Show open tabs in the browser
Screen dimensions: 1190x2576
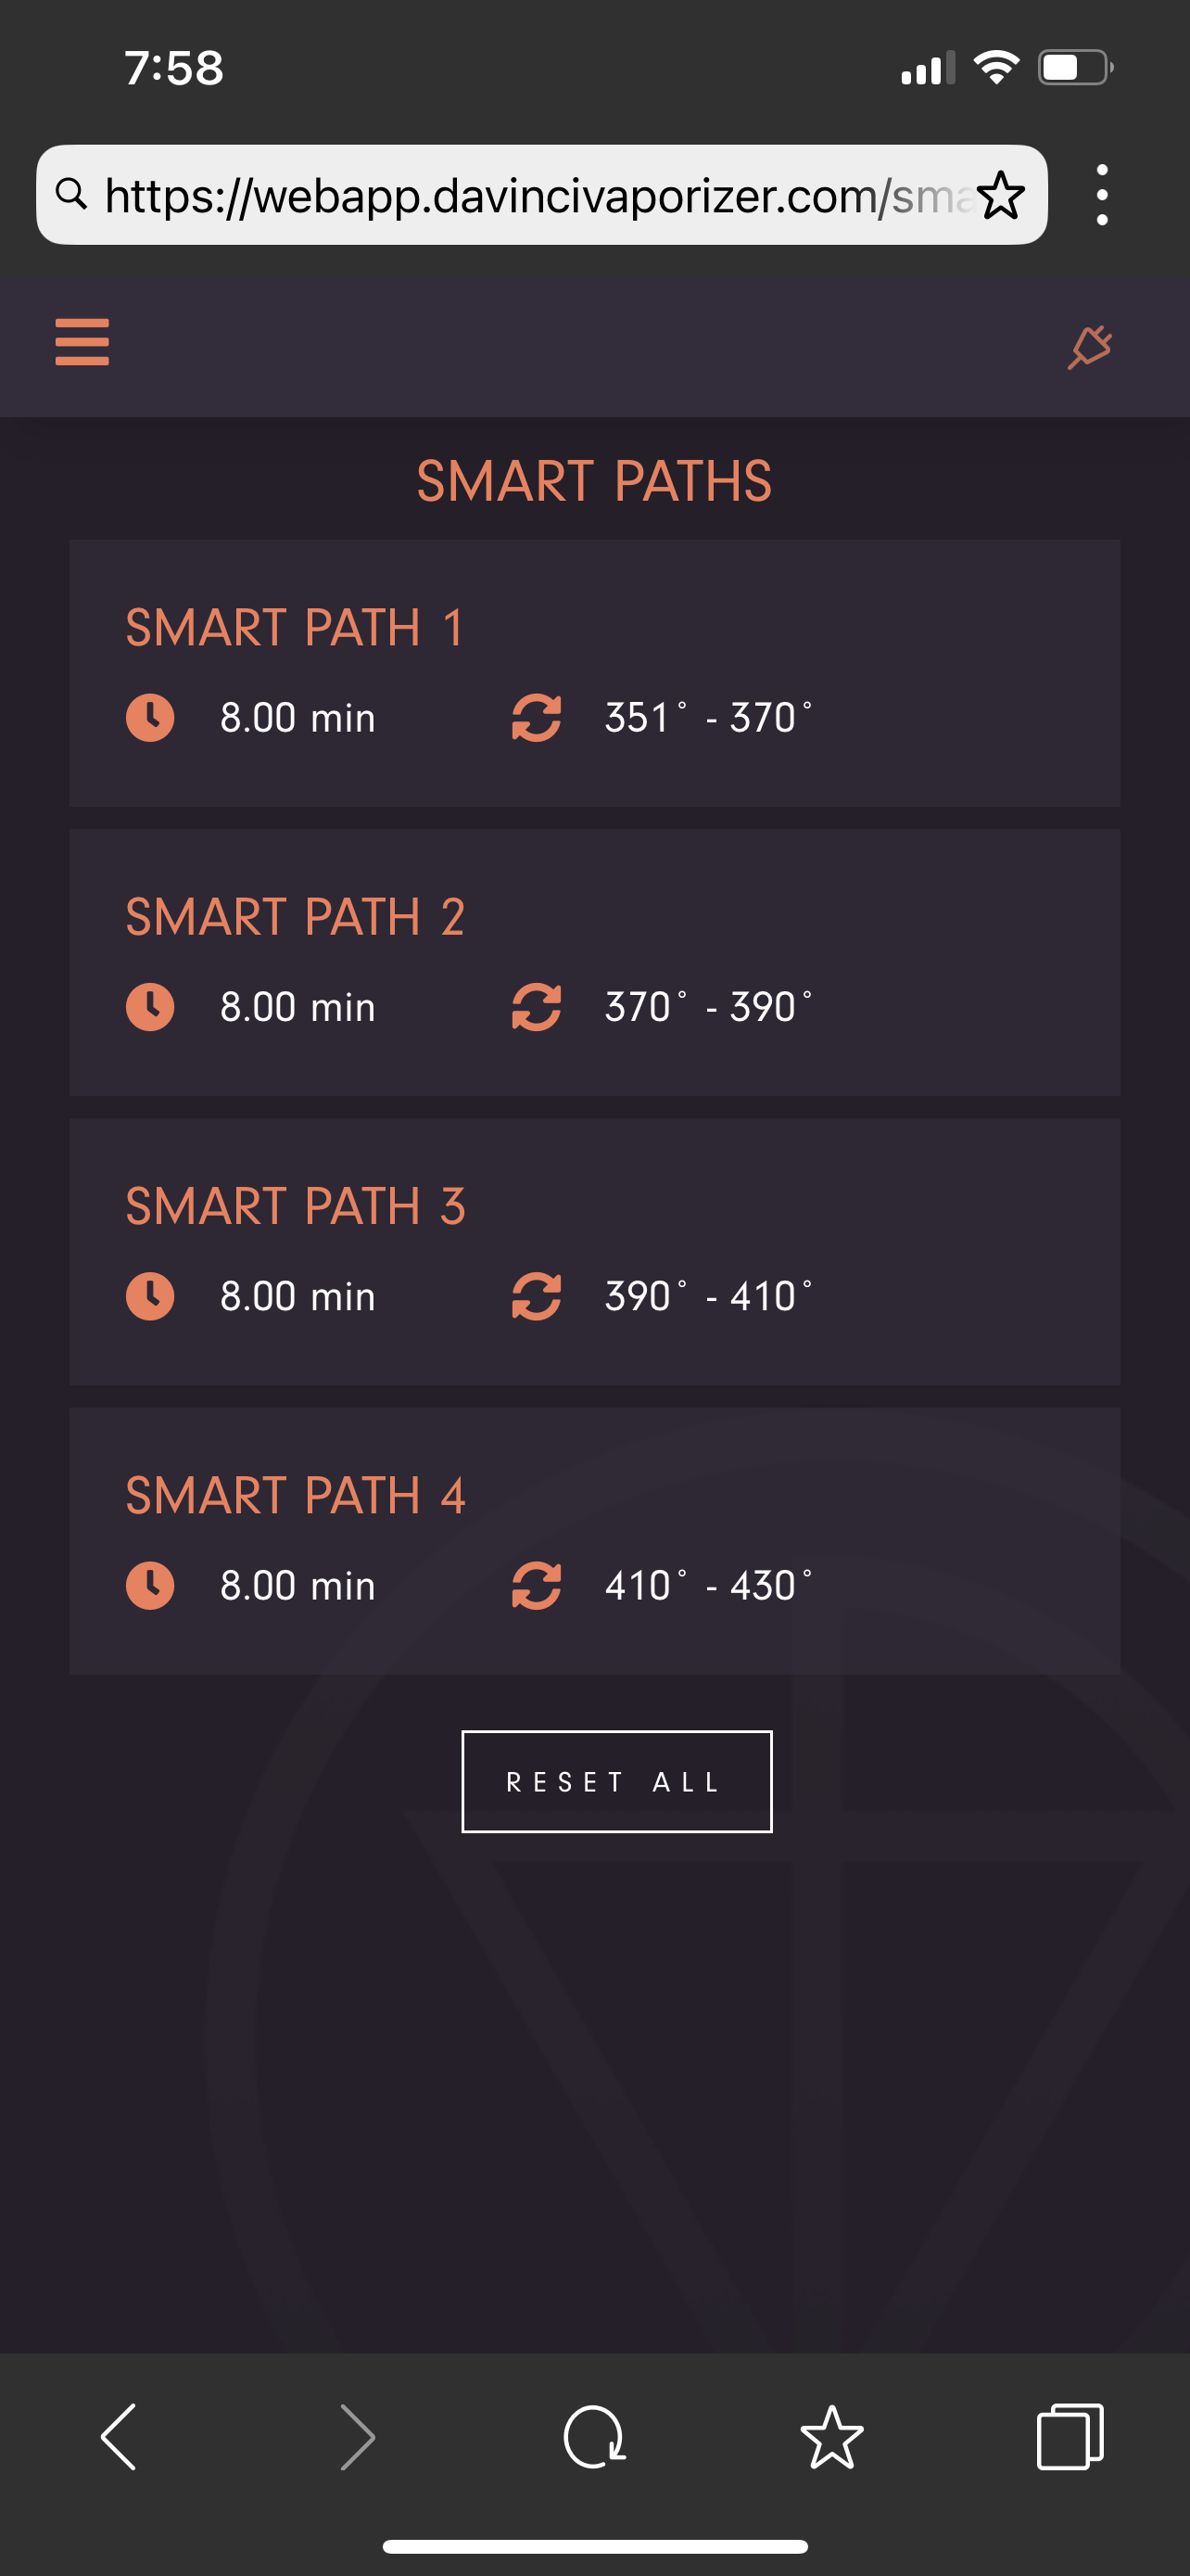pyautogui.click(x=1070, y=2437)
